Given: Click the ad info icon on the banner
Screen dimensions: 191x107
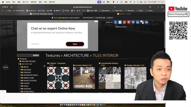Looking at the screenshot, I should pos(96,21).
